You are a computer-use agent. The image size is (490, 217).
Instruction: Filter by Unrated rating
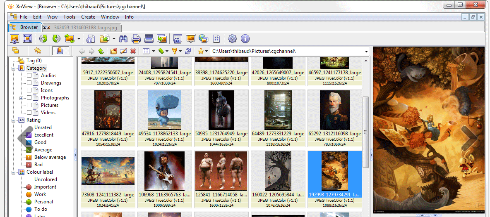43,127
